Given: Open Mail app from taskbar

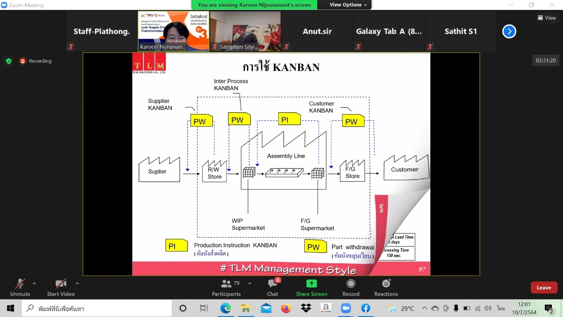Looking at the screenshot, I should (x=266, y=308).
